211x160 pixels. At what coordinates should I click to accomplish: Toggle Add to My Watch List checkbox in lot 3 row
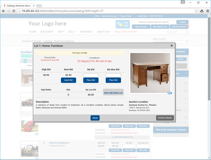point(112,137)
